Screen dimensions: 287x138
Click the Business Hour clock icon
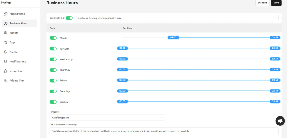[6, 24]
